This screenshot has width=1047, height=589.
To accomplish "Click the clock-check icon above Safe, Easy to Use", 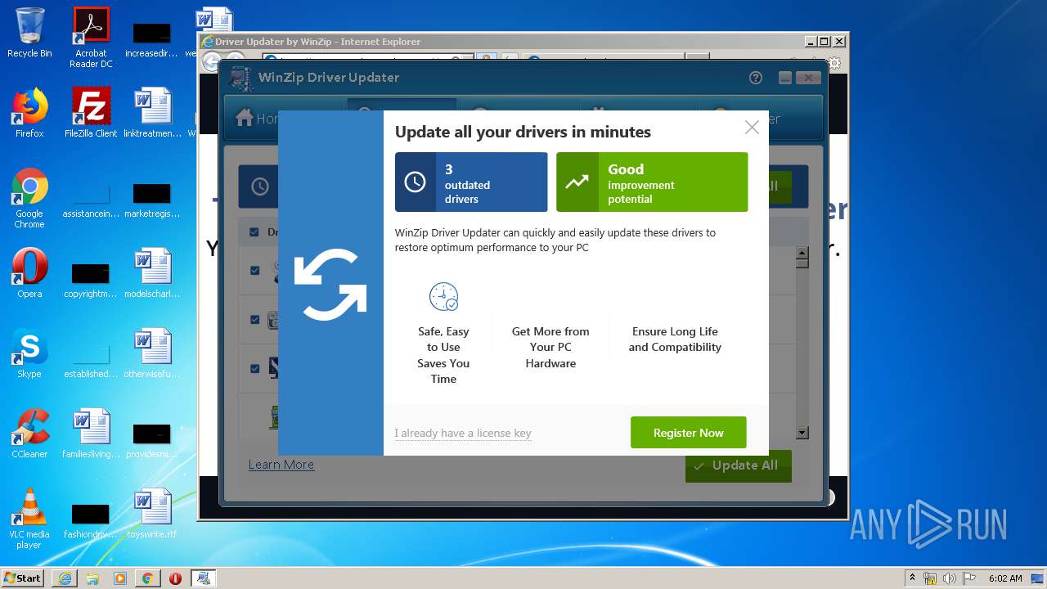I will point(443,296).
